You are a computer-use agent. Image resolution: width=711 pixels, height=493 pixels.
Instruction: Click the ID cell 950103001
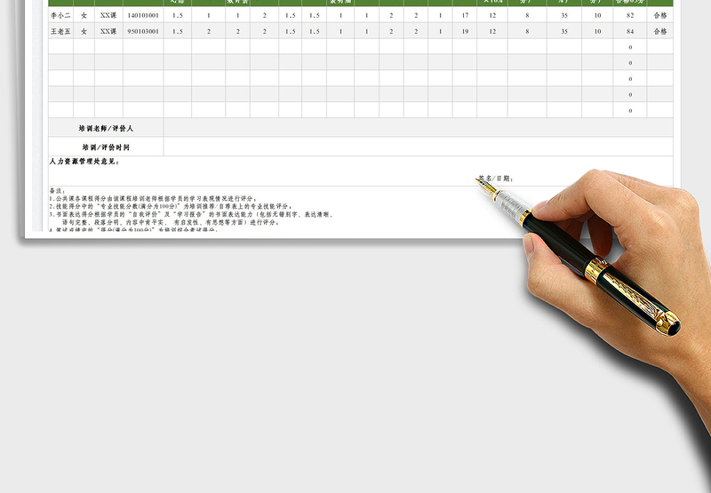pos(143,31)
